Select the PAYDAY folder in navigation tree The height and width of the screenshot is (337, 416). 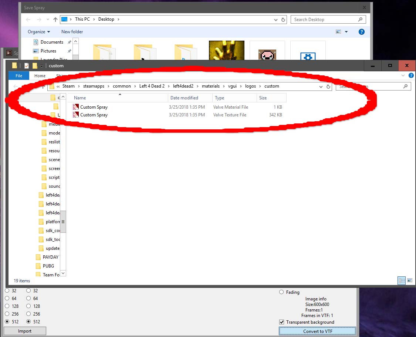tap(50, 257)
